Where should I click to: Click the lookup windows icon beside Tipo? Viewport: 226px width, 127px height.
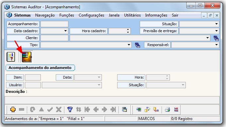tap(137, 45)
